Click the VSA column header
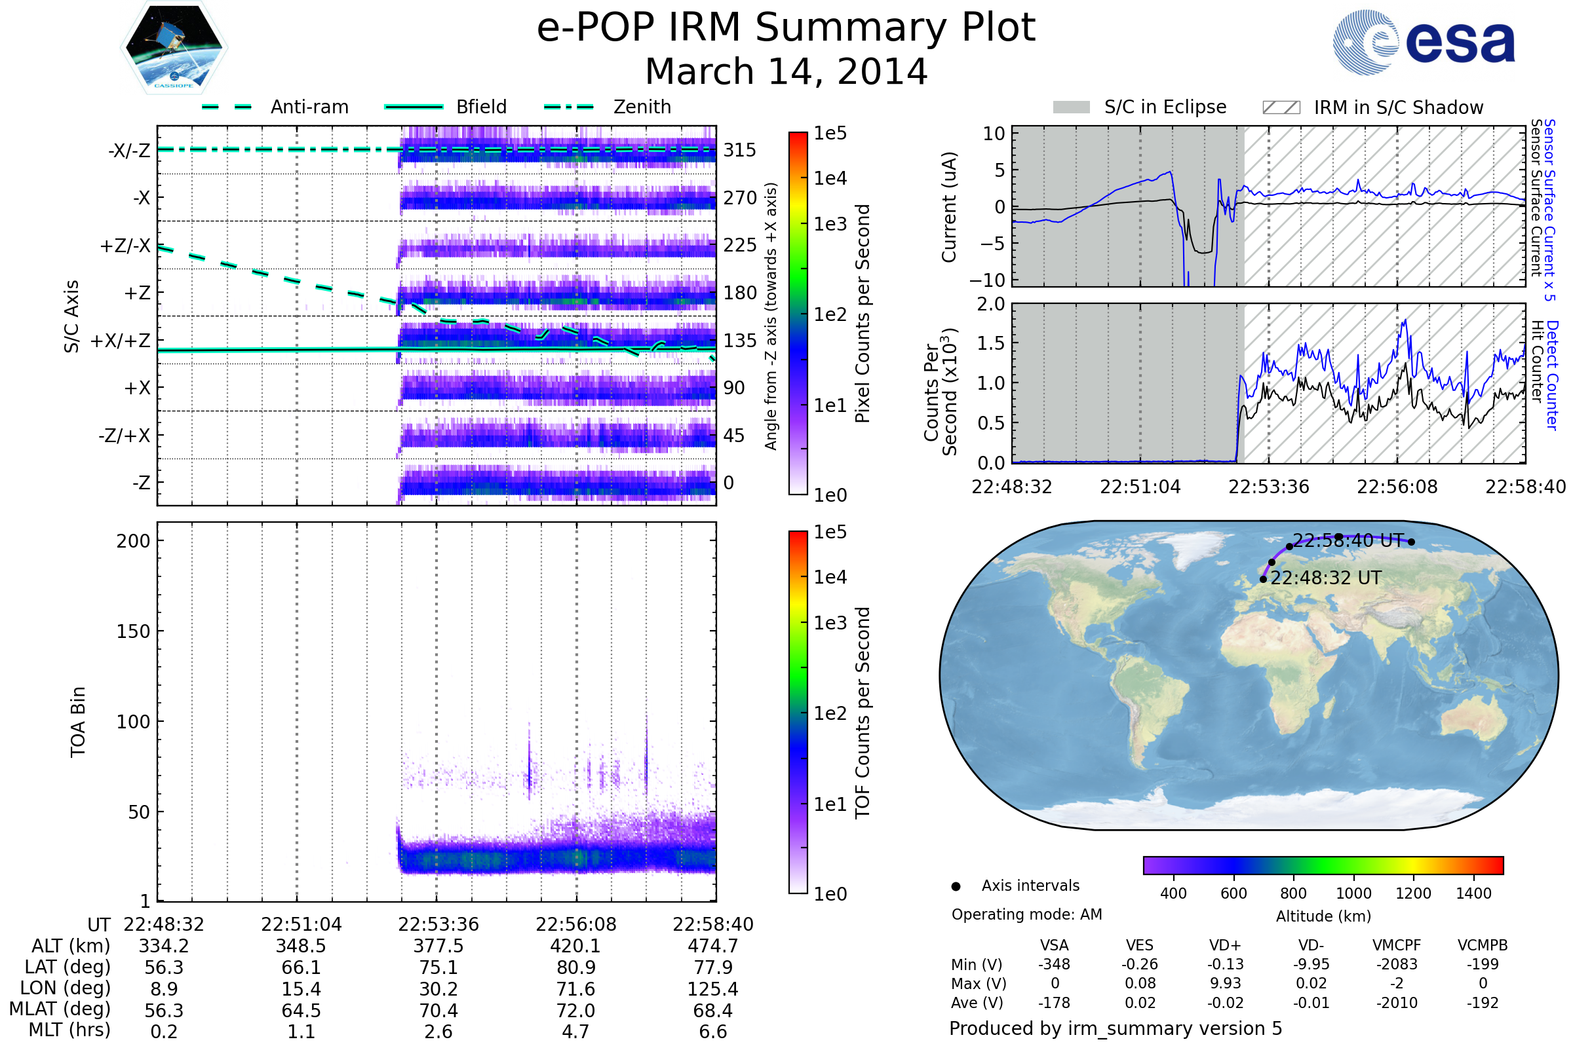1573x1048 pixels. click(1054, 945)
